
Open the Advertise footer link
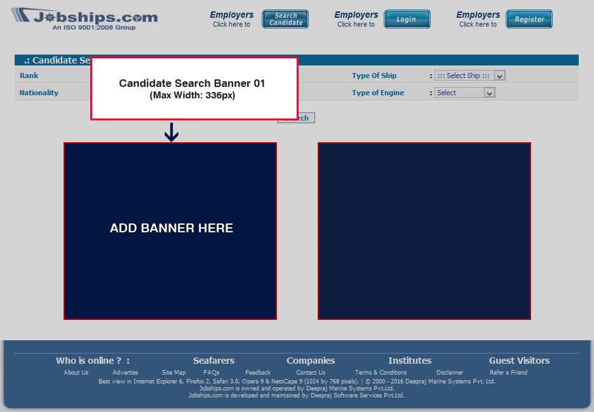pyautogui.click(x=125, y=373)
